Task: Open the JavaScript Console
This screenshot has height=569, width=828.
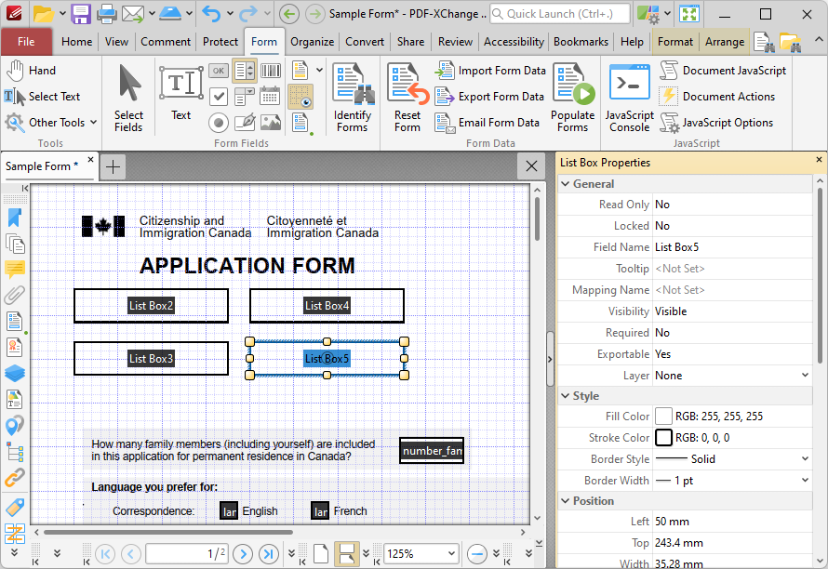Action: coord(630,99)
